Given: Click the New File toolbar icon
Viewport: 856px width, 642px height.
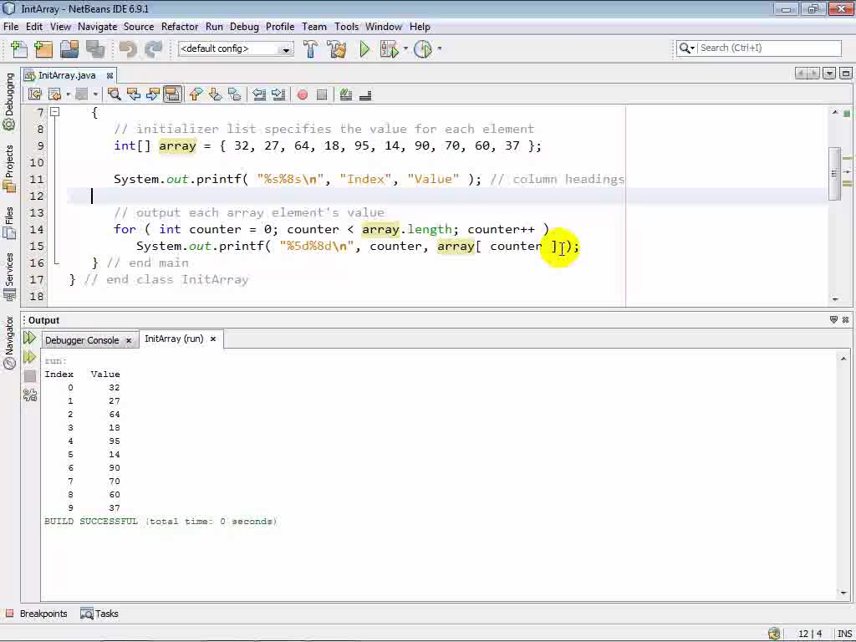Looking at the screenshot, I should 18,49.
